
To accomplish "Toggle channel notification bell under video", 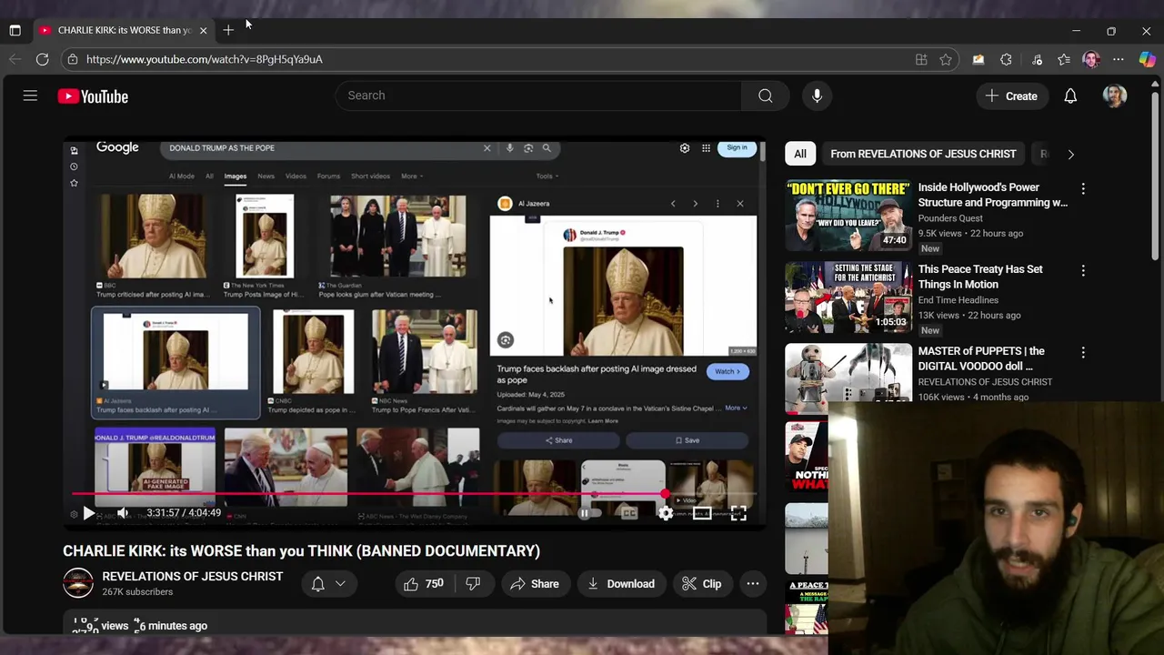I will (x=318, y=584).
